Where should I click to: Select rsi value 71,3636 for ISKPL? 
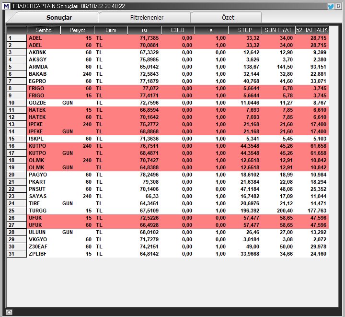click(x=149, y=139)
